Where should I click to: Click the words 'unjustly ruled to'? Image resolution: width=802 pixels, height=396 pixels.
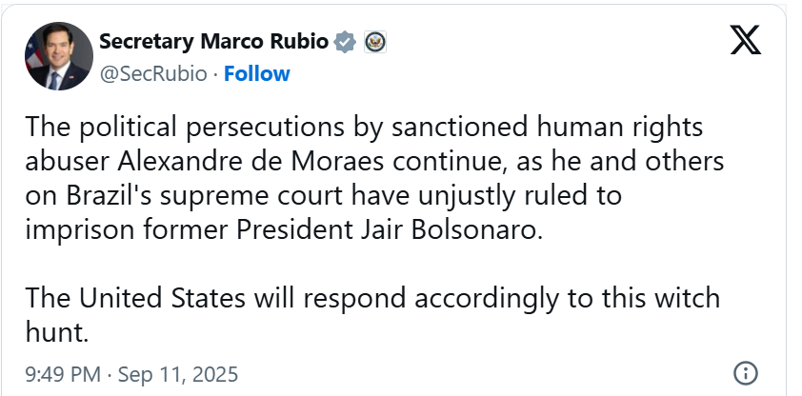click(x=520, y=196)
